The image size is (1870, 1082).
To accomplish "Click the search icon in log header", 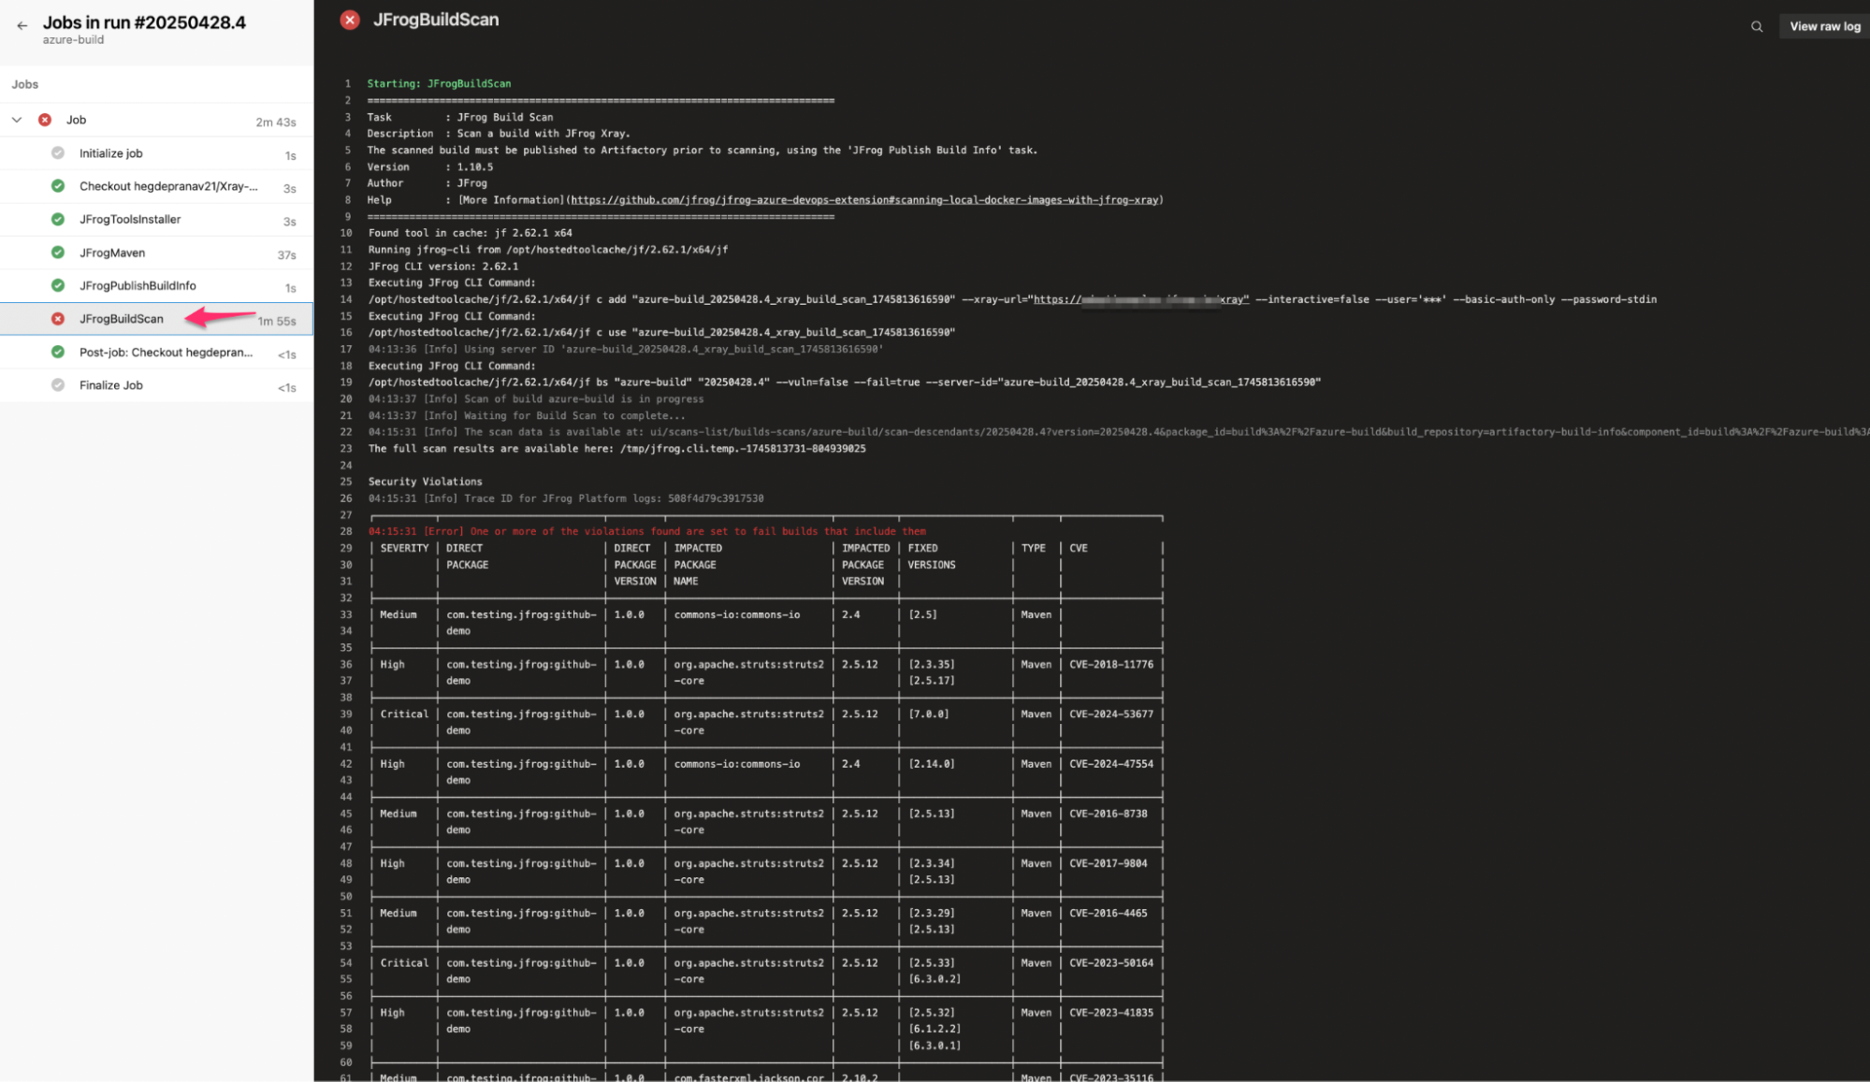I will [x=1756, y=27].
